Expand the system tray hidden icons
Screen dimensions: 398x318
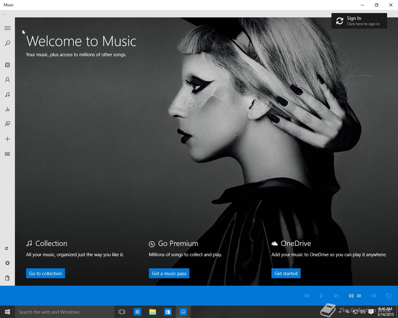340,312
